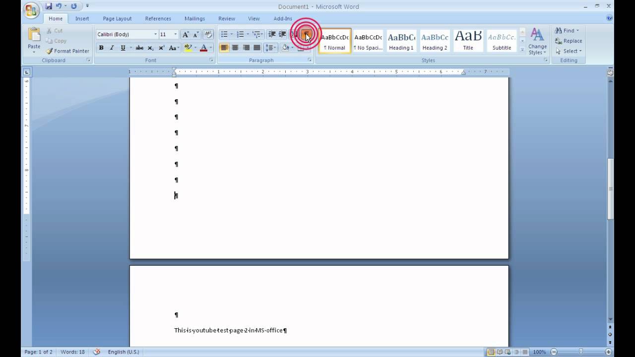635x357 pixels.
Task: Customize Quick Access Toolbar dropdown
Action: tap(87, 6)
